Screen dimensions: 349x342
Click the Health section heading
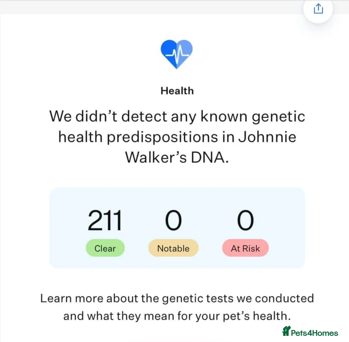[177, 91]
